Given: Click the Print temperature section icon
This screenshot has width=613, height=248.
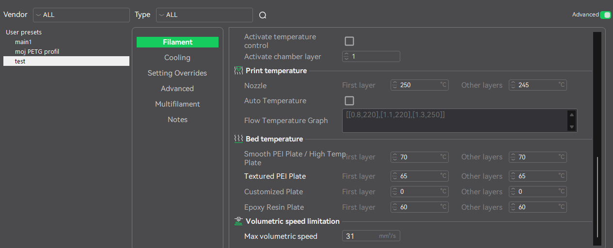Looking at the screenshot, I should point(238,71).
